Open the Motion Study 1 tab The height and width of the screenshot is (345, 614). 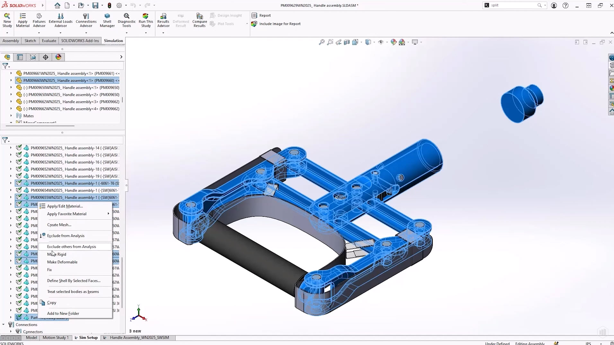[x=55, y=338]
